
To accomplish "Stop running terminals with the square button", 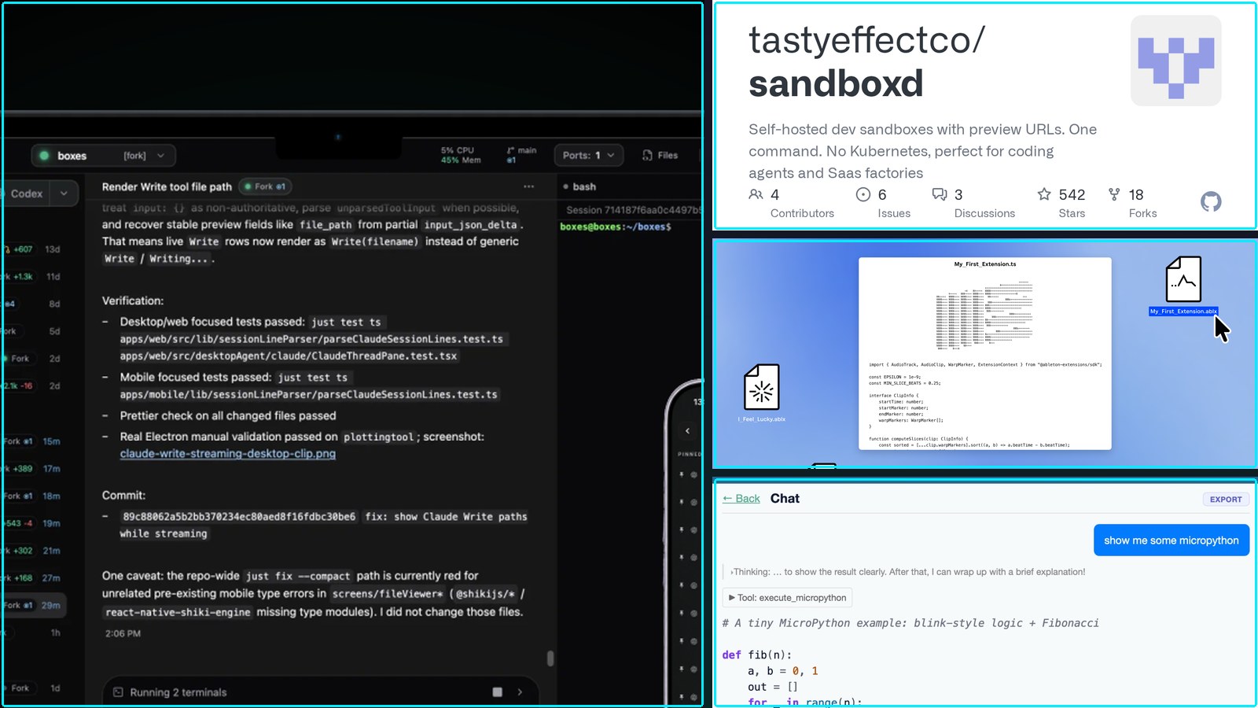I will pyautogui.click(x=497, y=692).
